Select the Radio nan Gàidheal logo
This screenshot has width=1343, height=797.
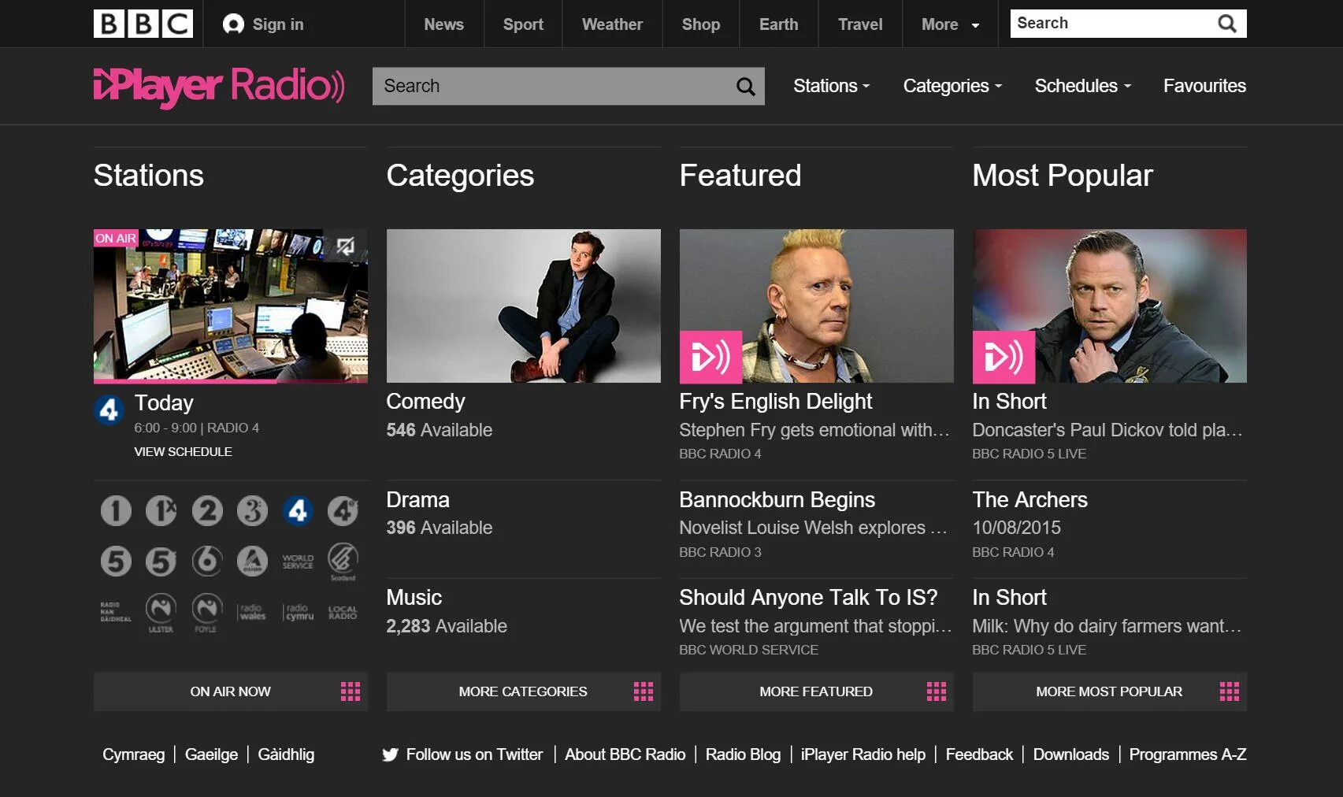pyautogui.click(x=116, y=612)
